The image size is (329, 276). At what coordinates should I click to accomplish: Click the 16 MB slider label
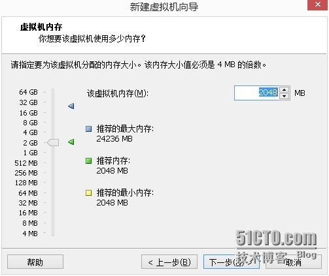pos(28,213)
